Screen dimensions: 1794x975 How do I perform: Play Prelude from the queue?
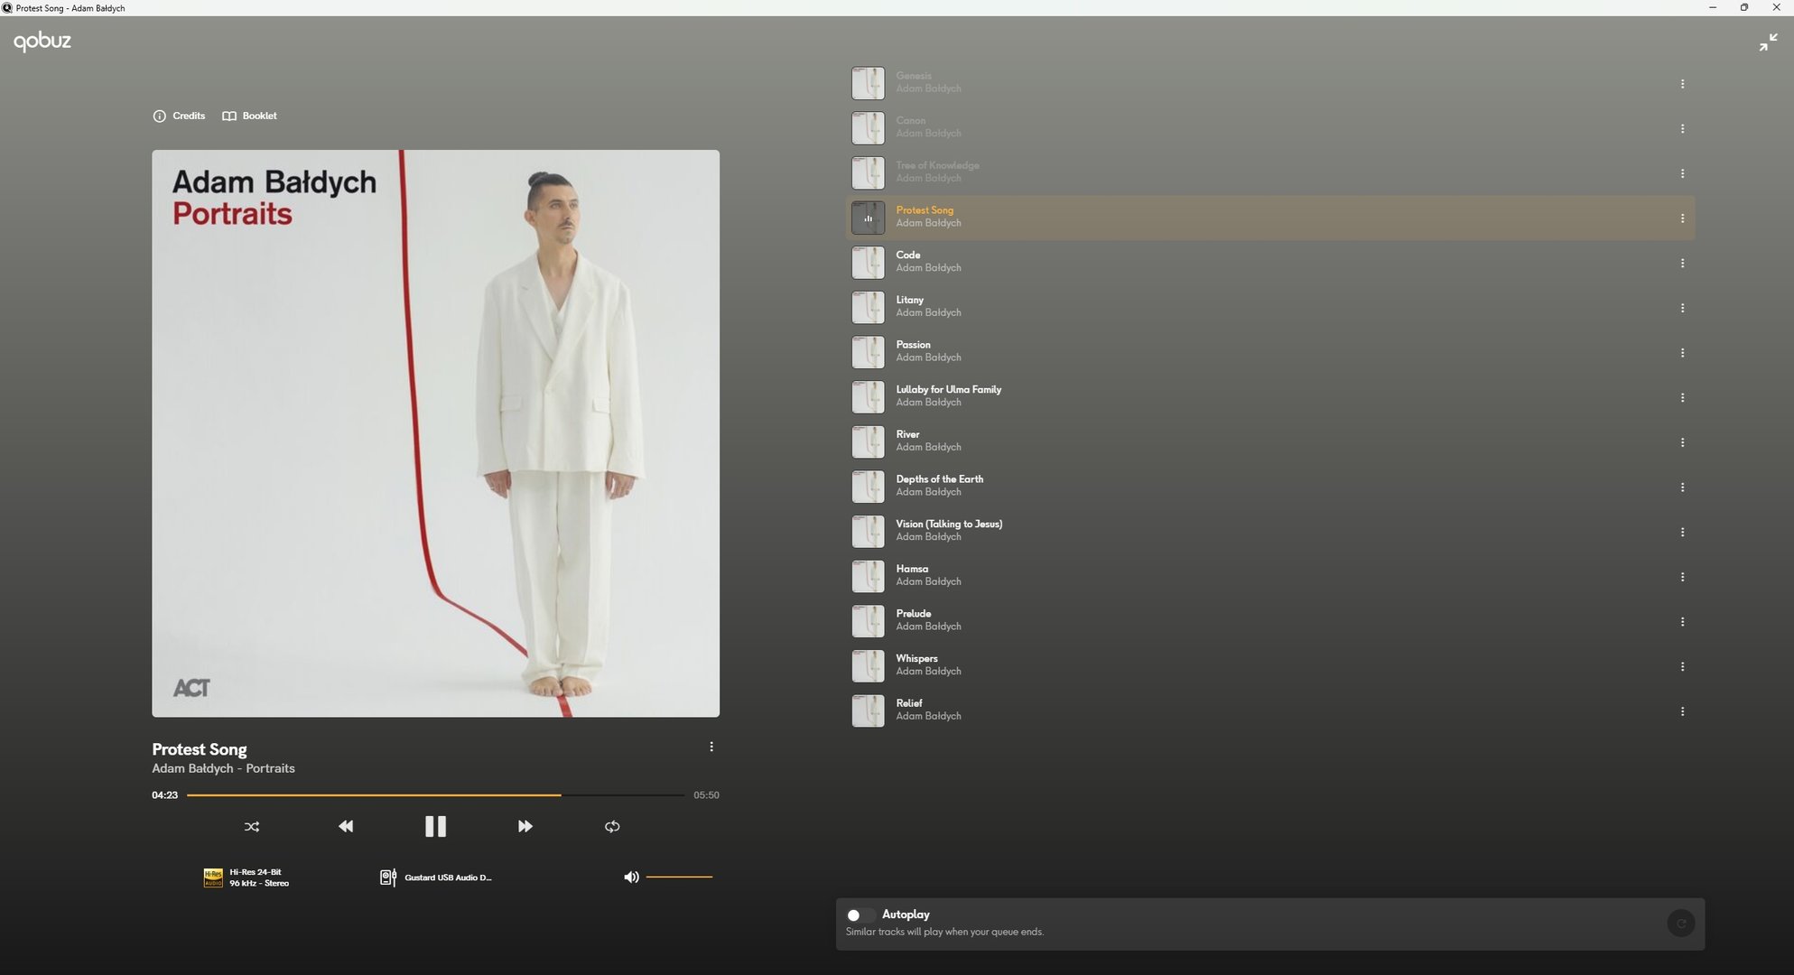tap(1269, 621)
